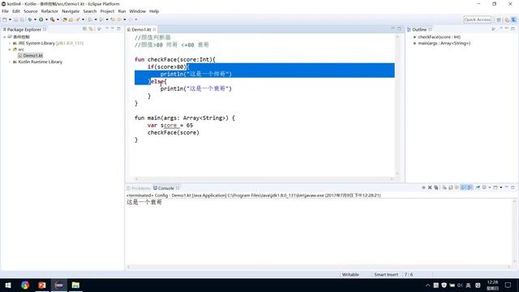Click the Save All toolbar icon

coord(22,19)
